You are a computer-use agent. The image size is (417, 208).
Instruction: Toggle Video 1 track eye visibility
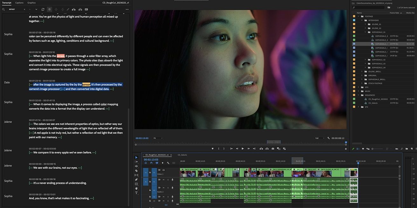pos(164,170)
